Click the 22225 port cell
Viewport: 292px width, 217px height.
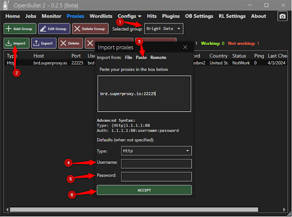[77, 63]
